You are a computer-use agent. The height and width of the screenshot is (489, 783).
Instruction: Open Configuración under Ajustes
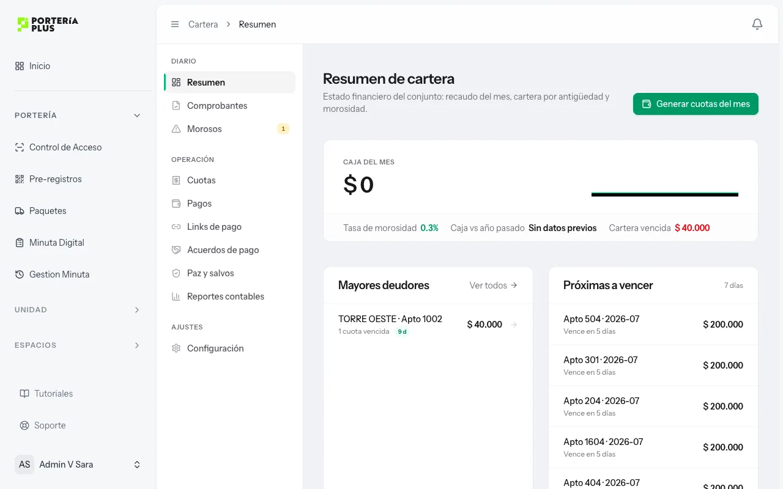tap(229, 348)
